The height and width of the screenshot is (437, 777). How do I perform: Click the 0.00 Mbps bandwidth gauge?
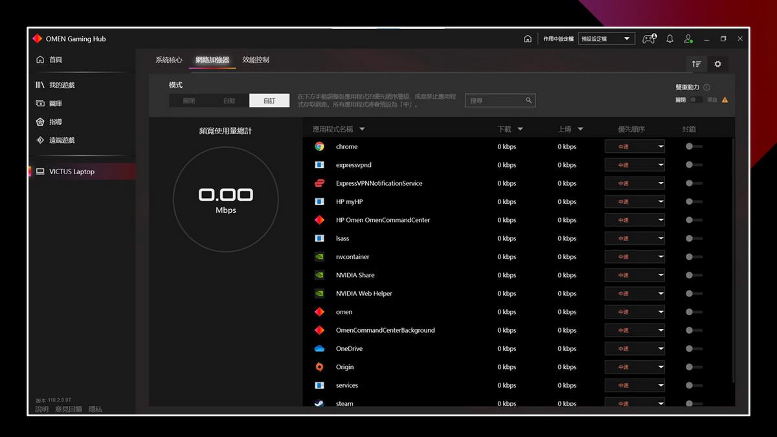pos(225,199)
